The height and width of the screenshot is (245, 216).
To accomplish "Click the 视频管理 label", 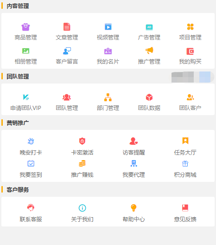I will (x=108, y=38).
